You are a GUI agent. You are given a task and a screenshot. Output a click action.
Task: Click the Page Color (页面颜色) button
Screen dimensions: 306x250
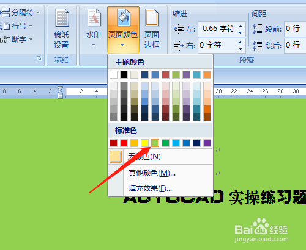123,30
